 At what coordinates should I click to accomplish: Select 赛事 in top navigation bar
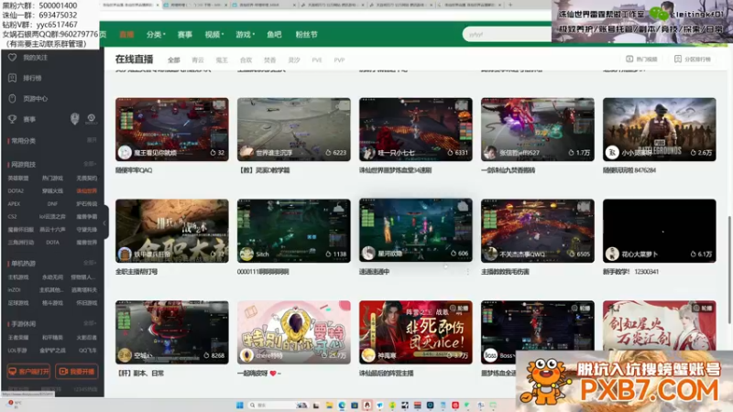point(185,35)
